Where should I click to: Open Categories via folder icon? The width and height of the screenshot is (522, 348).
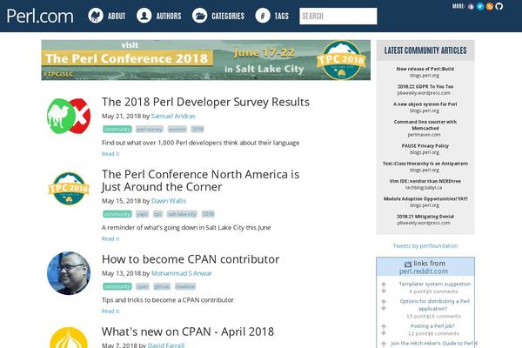pyautogui.click(x=200, y=16)
